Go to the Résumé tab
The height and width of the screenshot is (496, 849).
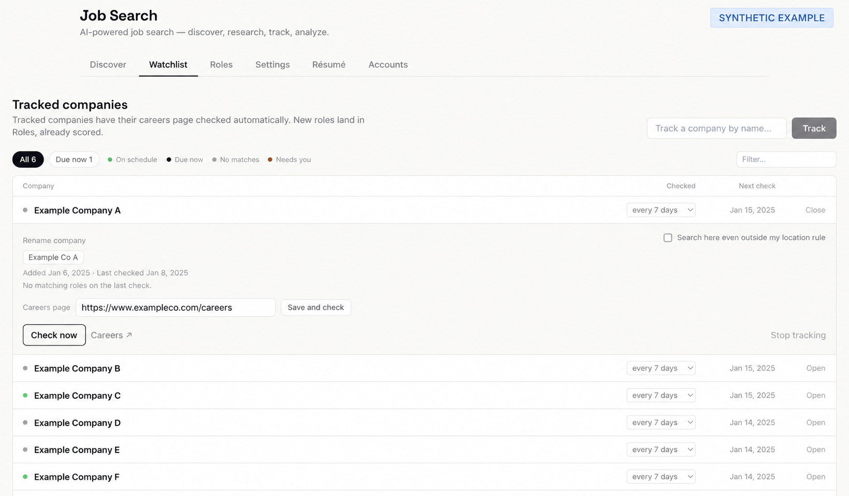pyautogui.click(x=329, y=65)
